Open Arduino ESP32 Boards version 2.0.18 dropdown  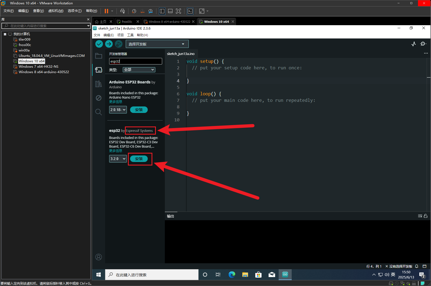tap(118, 110)
